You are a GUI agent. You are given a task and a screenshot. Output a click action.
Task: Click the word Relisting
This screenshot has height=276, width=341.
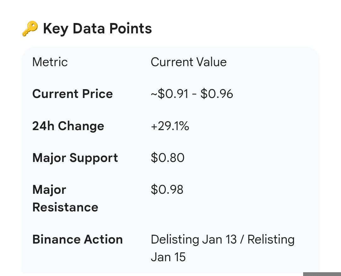[x=271, y=239]
